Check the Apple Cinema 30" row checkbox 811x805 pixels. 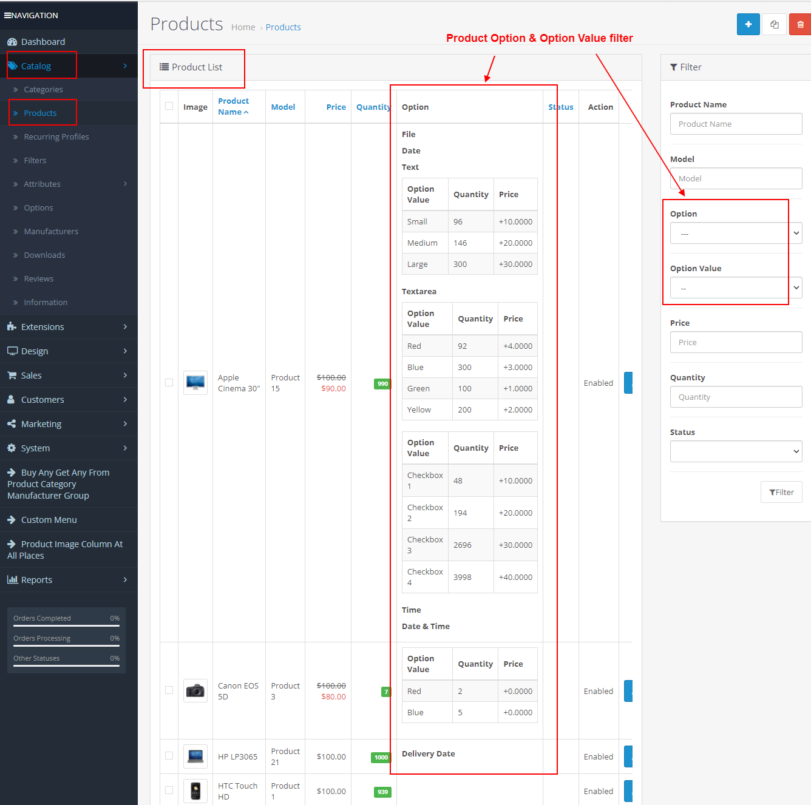pos(169,383)
